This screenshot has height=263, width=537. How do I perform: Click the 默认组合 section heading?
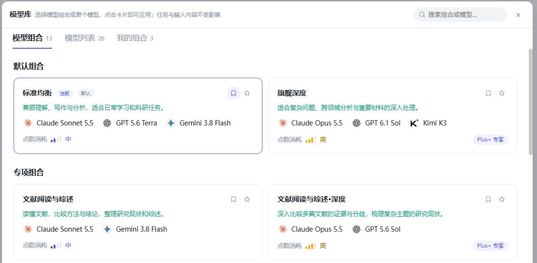point(29,67)
